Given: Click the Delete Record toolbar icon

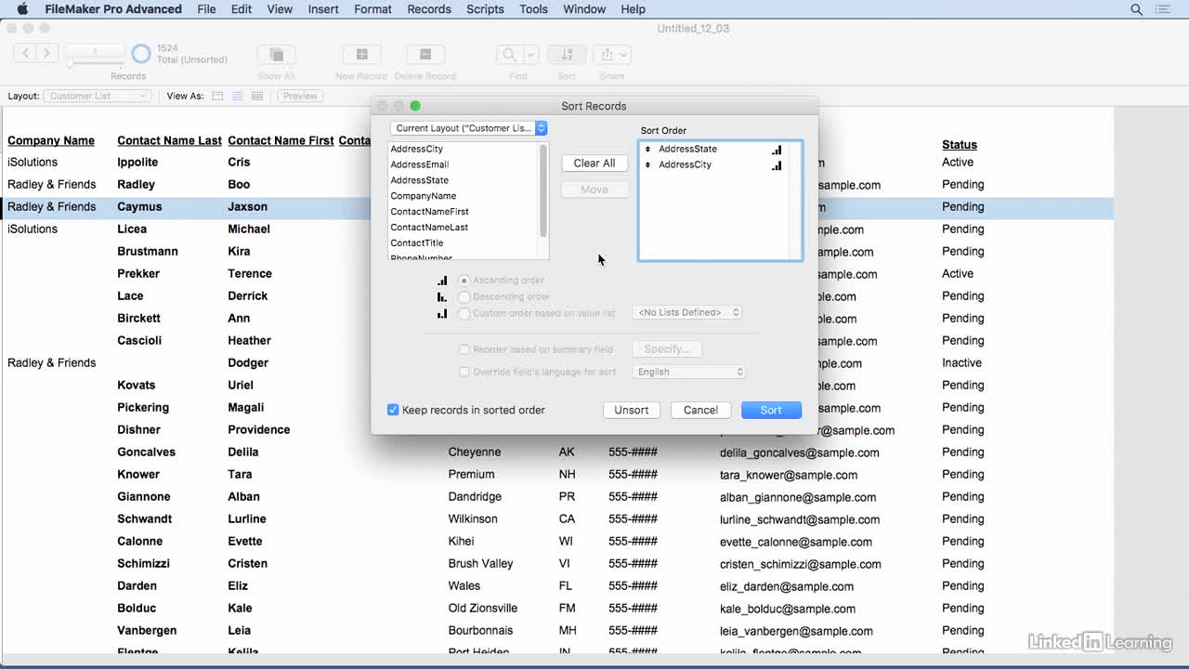Looking at the screenshot, I should [x=425, y=55].
